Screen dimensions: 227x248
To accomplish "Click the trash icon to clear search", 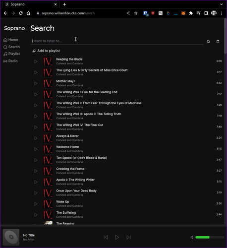I will tap(218, 42).
